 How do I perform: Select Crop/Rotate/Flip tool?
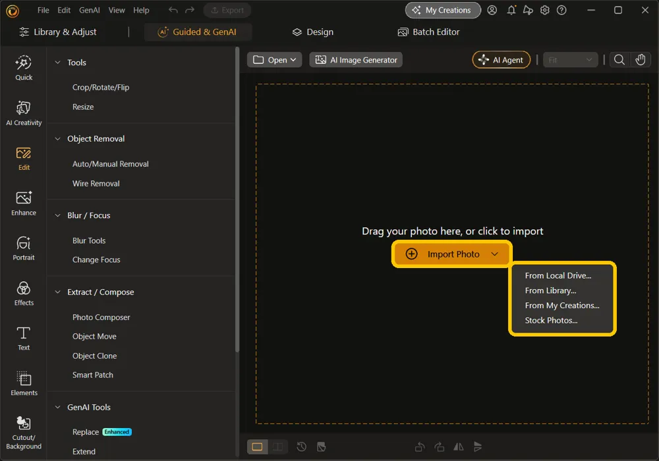coord(101,88)
